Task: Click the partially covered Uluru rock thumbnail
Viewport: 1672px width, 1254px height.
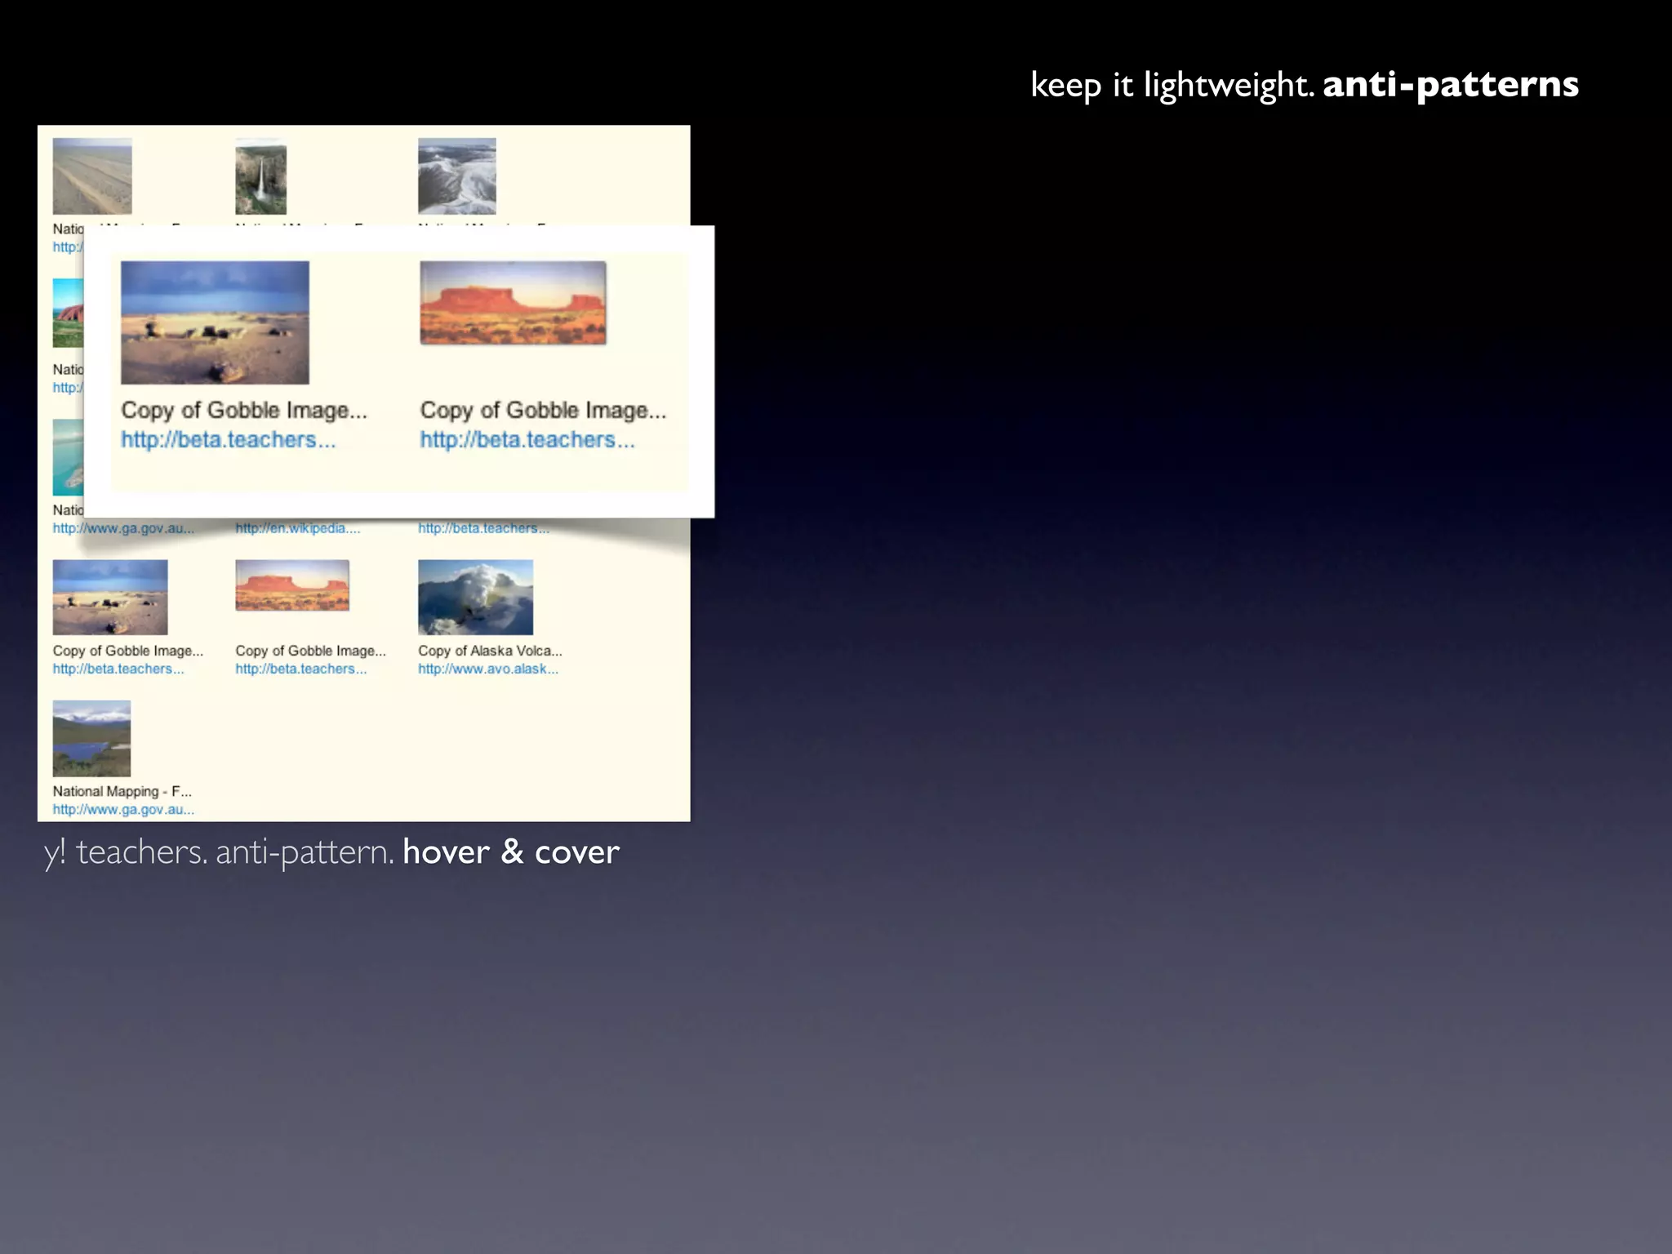Action: (x=68, y=313)
